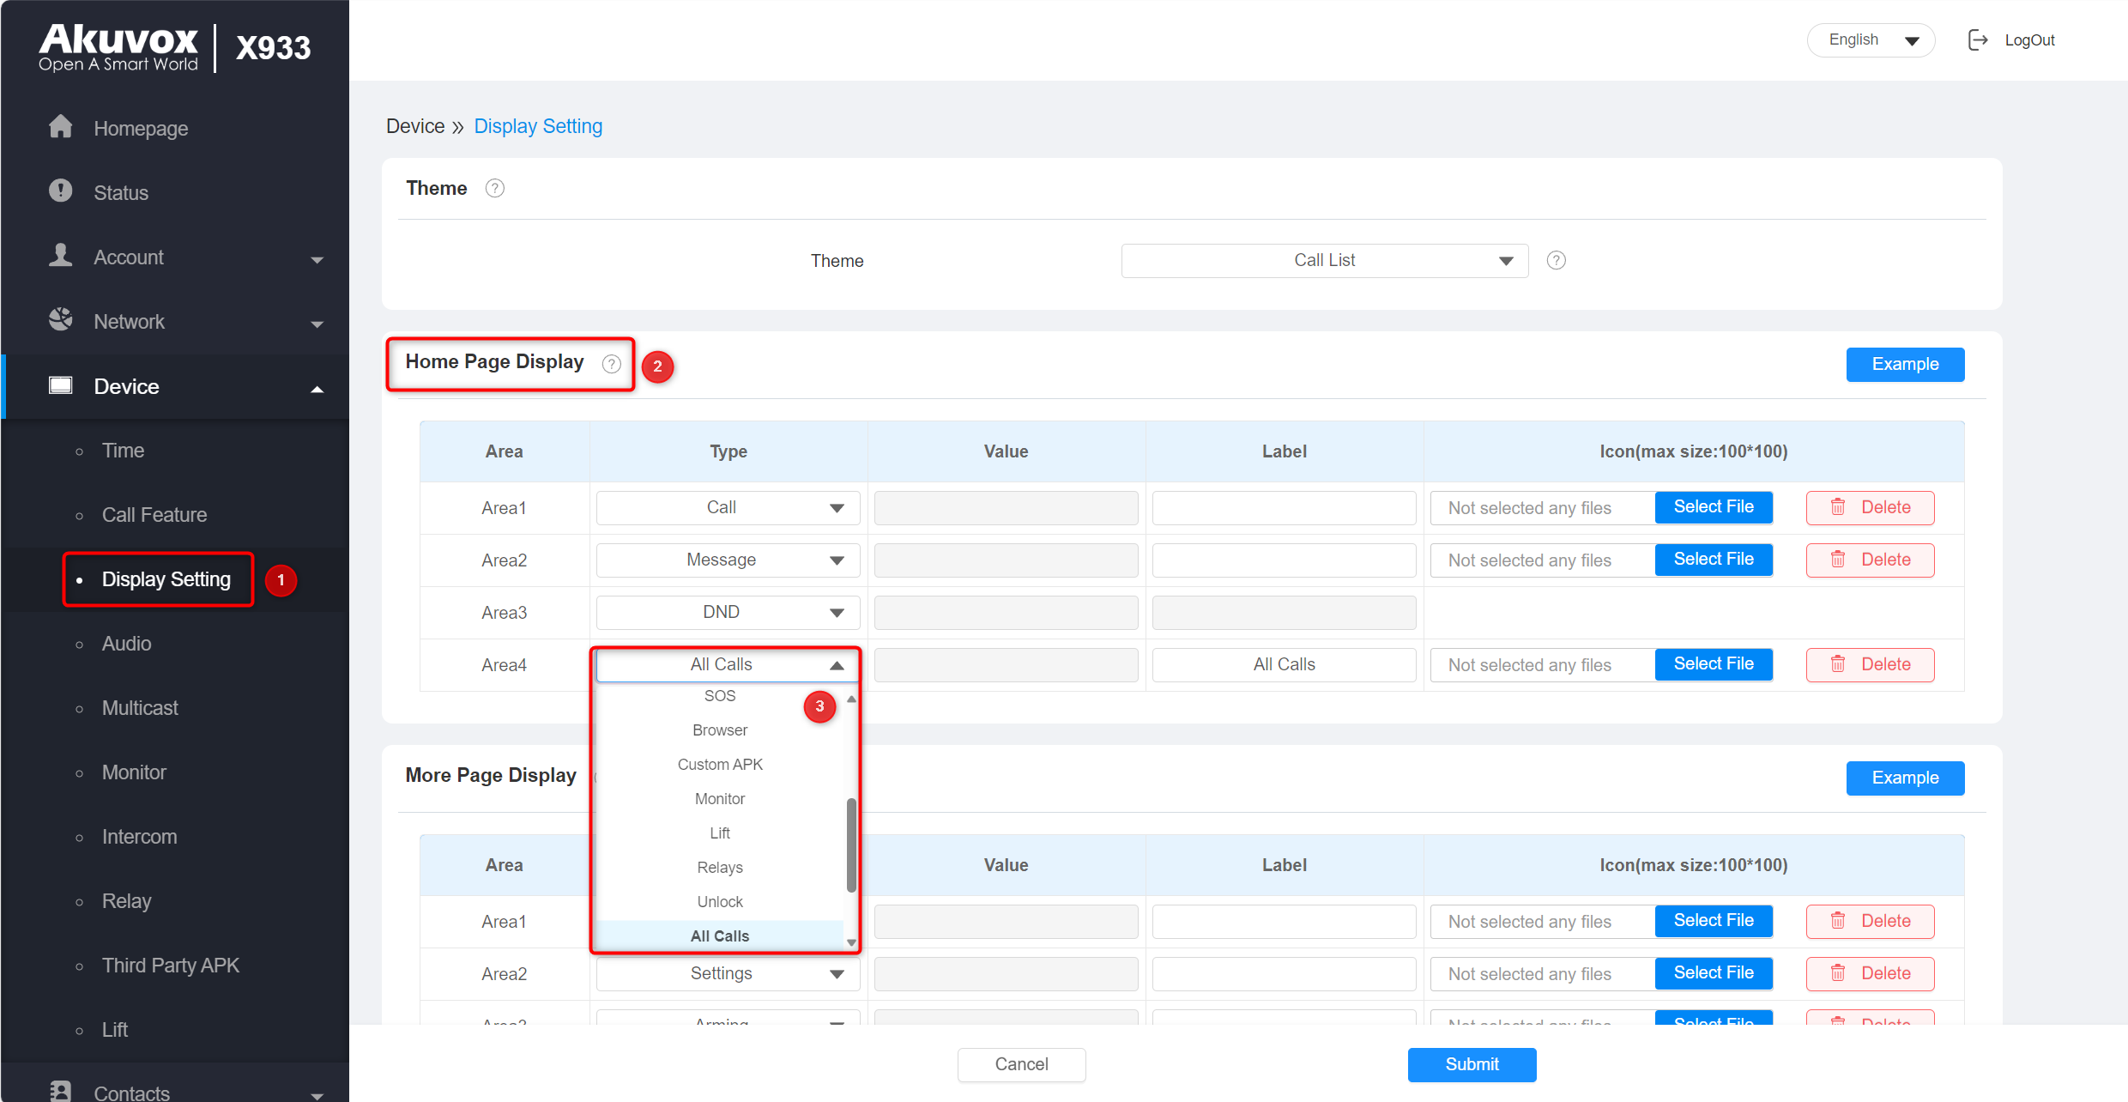Collapse the Area4 All Calls dropdown
The image size is (2128, 1102).
[728, 664]
